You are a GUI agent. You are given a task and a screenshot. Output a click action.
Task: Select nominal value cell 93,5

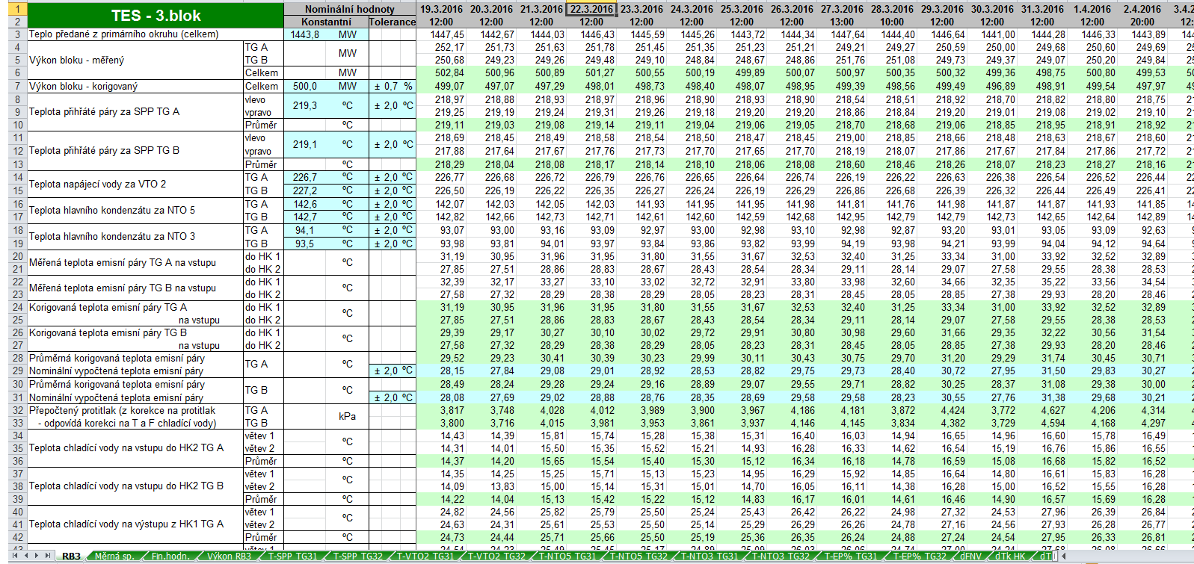[305, 244]
